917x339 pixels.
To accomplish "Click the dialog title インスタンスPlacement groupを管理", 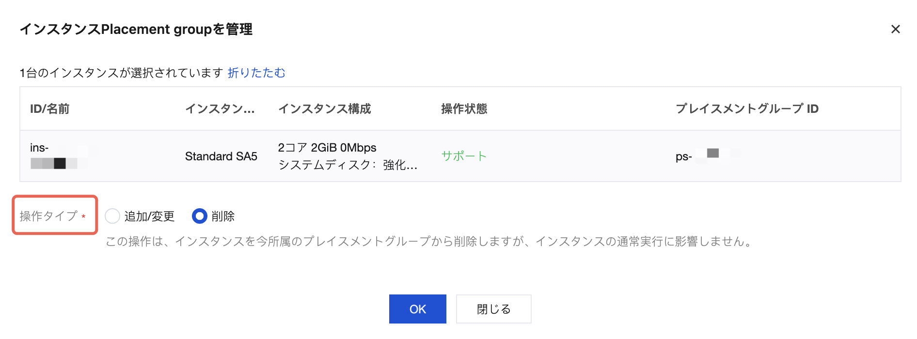I will point(136,30).
